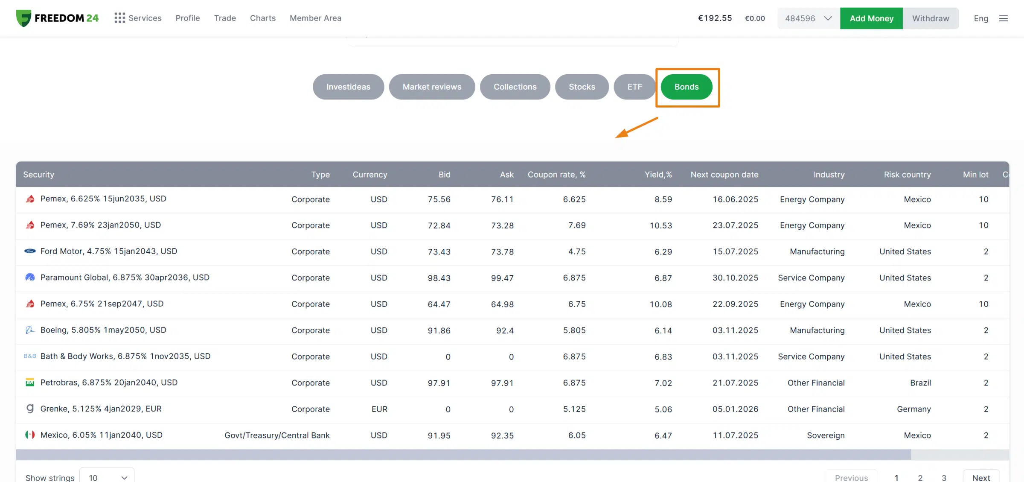The width and height of the screenshot is (1024, 482).
Task: Sort by Coupon rate, % column header
Action: pyautogui.click(x=556, y=174)
